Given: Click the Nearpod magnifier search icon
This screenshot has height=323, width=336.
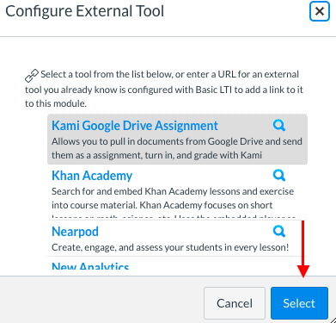Looking at the screenshot, I should pyautogui.click(x=279, y=231).
